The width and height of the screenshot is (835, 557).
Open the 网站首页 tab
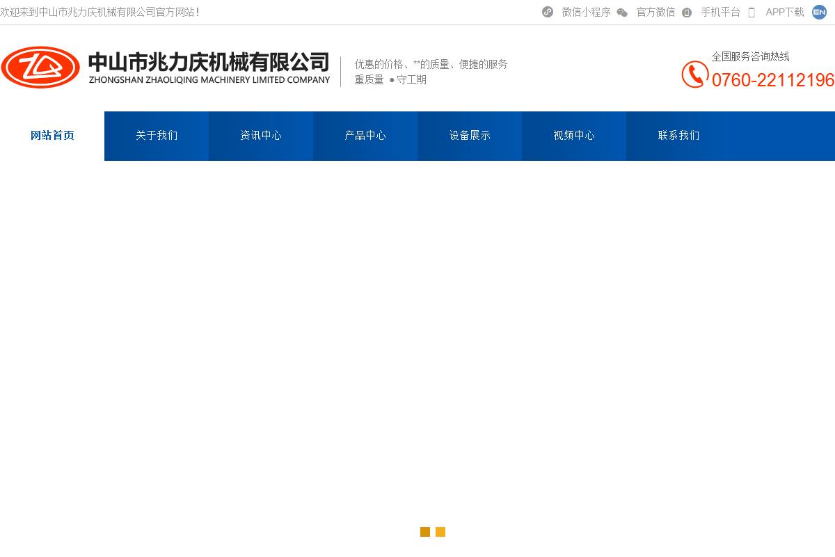click(52, 136)
